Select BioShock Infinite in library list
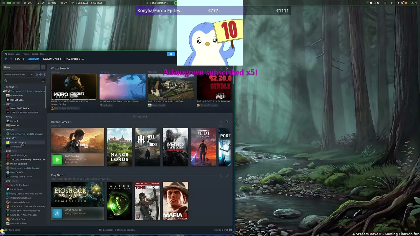Image resolution: width=420 pixels, height=236 pixels. point(19,224)
